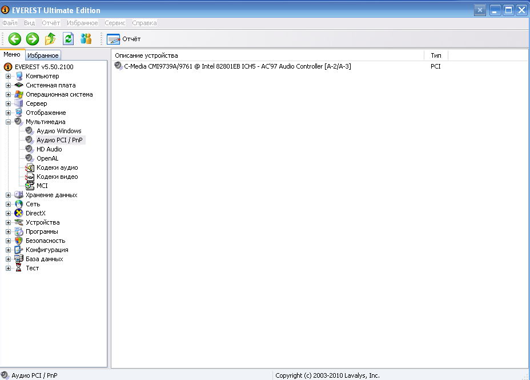Open the Вид menu
The width and height of the screenshot is (530, 380).
pyautogui.click(x=29, y=23)
